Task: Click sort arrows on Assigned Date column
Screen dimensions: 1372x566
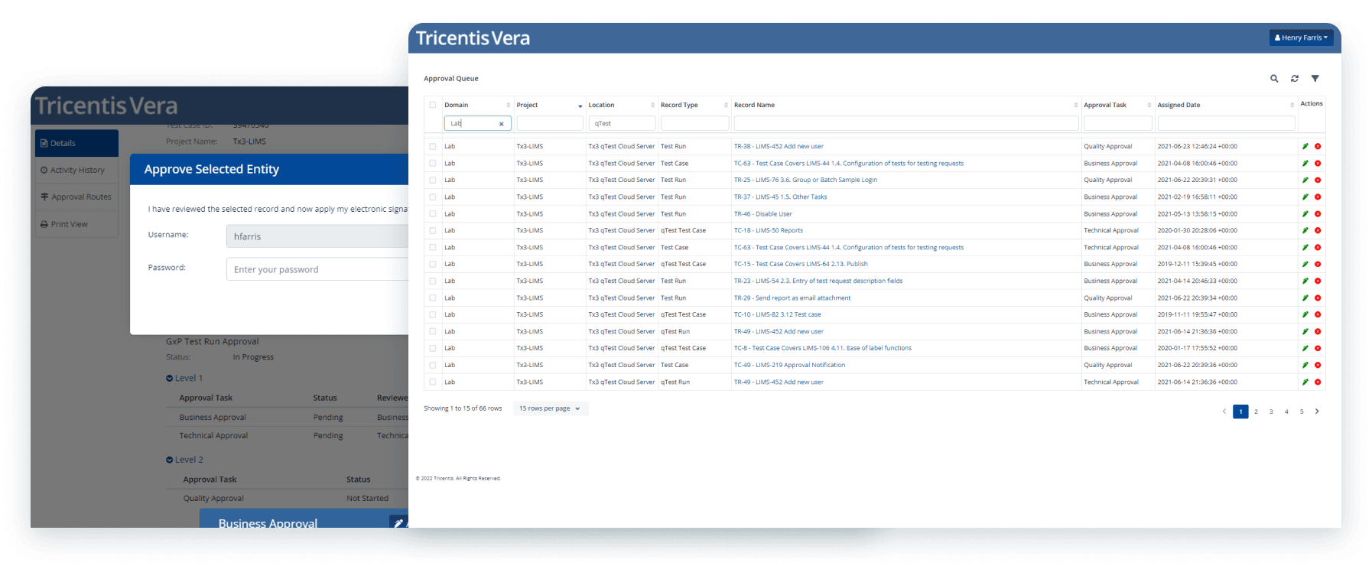Action: click(1292, 106)
